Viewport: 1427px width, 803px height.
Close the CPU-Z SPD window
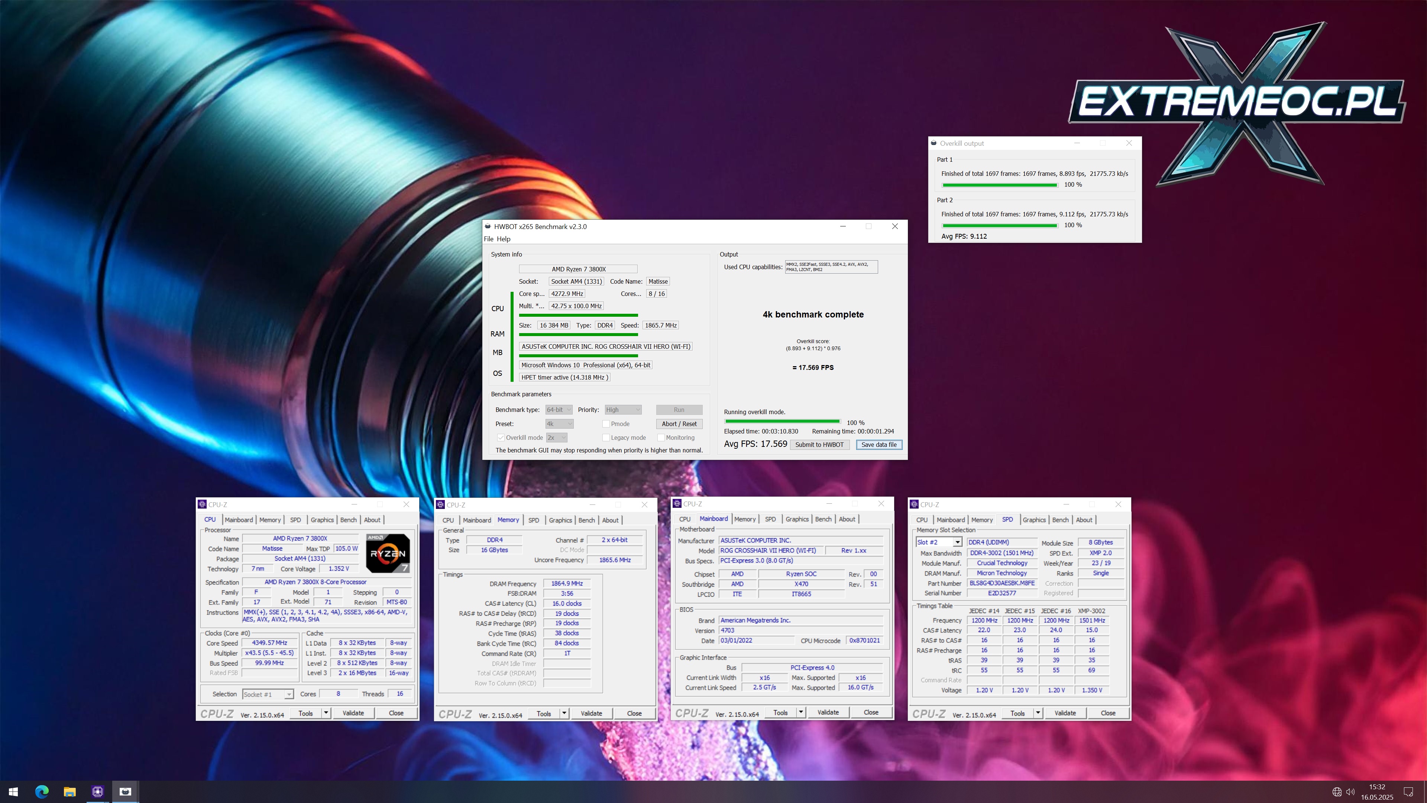point(1118,504)
